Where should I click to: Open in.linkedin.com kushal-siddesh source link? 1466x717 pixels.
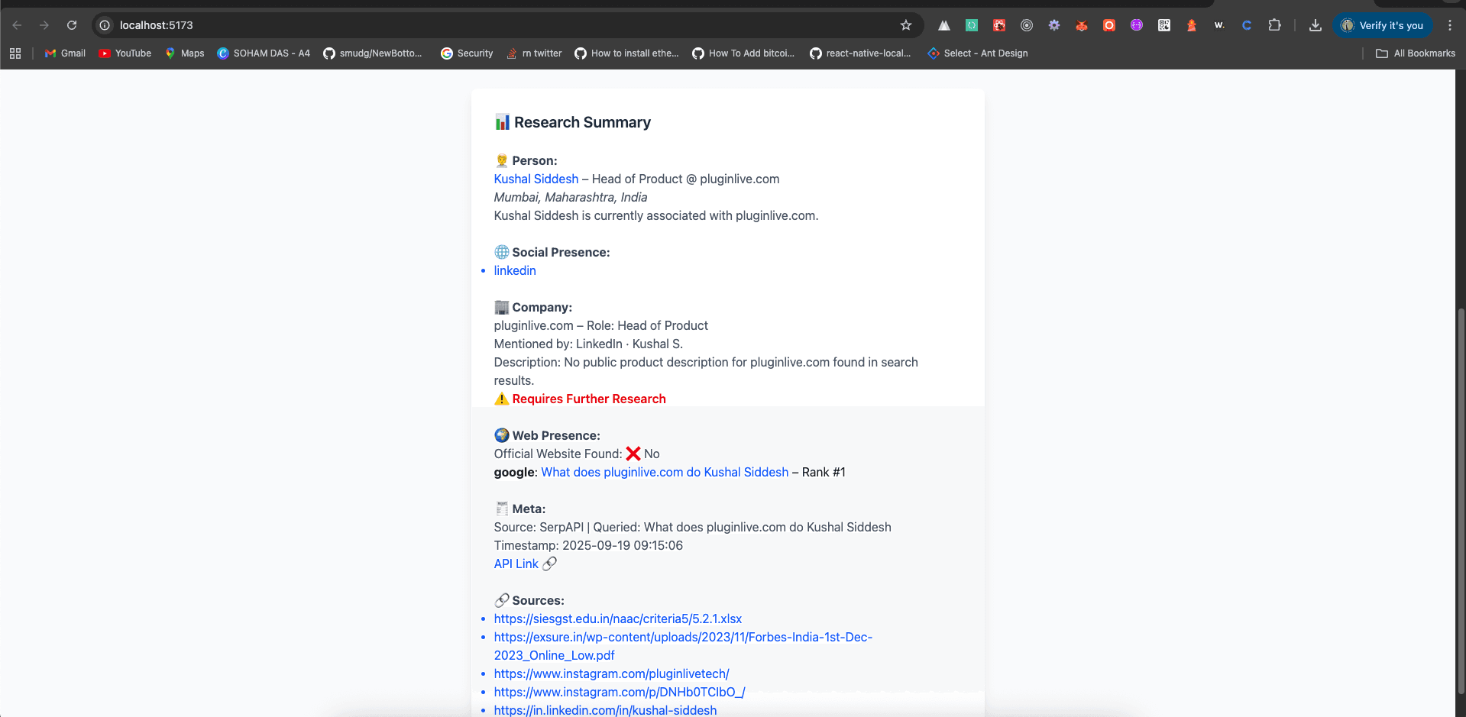pos(605,710)
